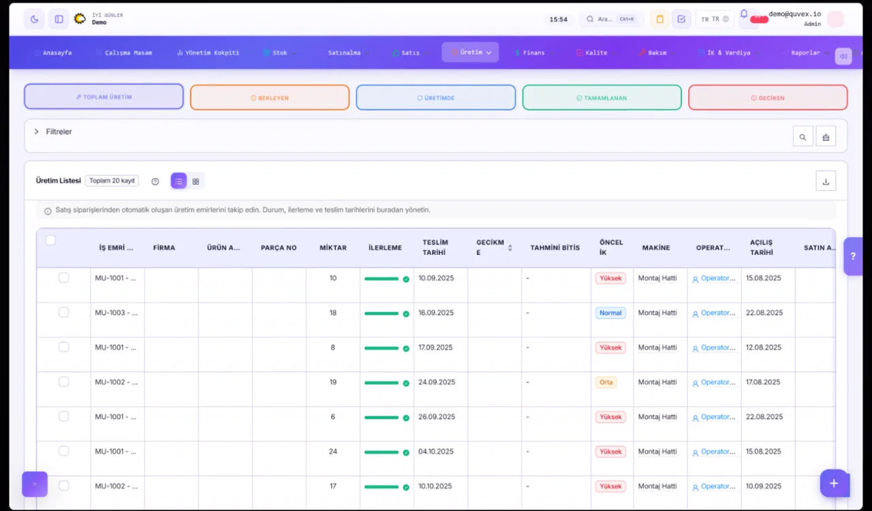Screen dimensions: 872x511
Task: Switch to list view icon
Action: [178, 181]
